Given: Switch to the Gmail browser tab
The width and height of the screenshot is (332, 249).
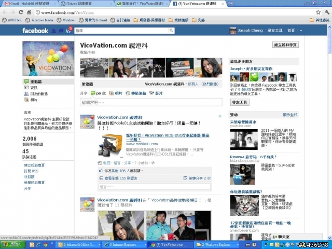Looking at the screenshot, I should 31,4.
